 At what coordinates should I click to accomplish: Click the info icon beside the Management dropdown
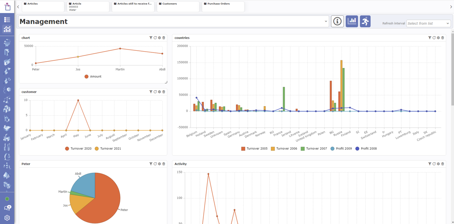click(x=337, y=21)
